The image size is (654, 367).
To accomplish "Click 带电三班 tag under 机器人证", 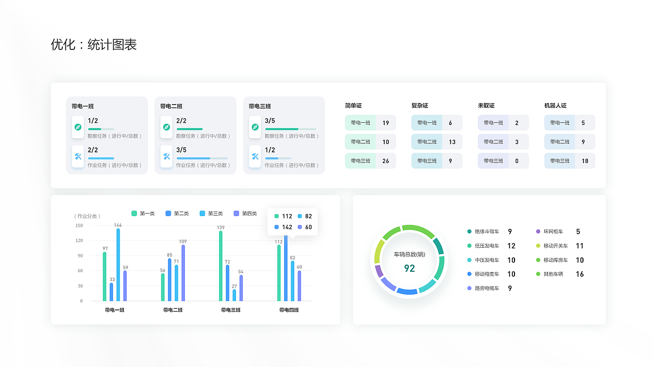I will [559, 161].
